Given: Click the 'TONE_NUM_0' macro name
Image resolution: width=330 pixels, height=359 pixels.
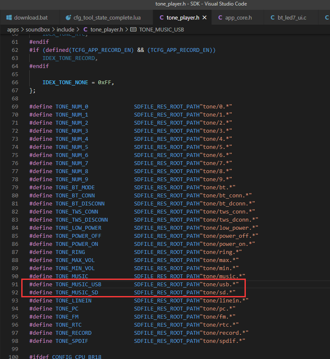Looking at the screenshot, I should point(72,107).
